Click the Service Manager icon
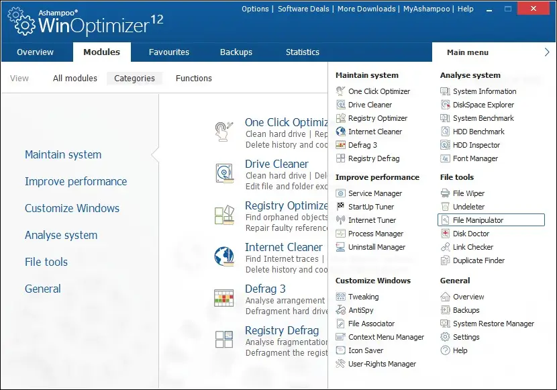The width and height of the screenshot is (557, 390). click(x=340, y=193)
